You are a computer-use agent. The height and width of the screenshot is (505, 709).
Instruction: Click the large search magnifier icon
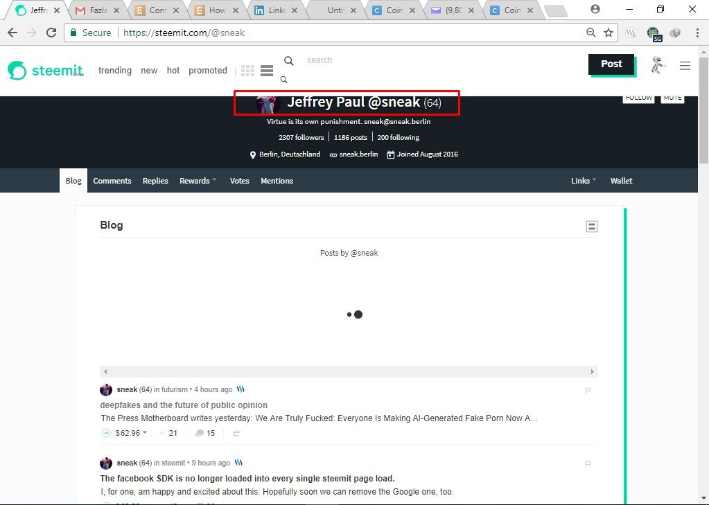pos(289,60)
